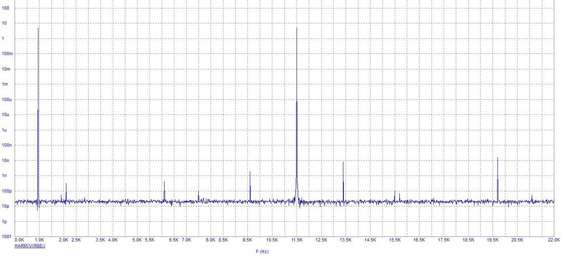Select the F (Hz) axis title
The image size is (566, 259).
tap(262, 251)
